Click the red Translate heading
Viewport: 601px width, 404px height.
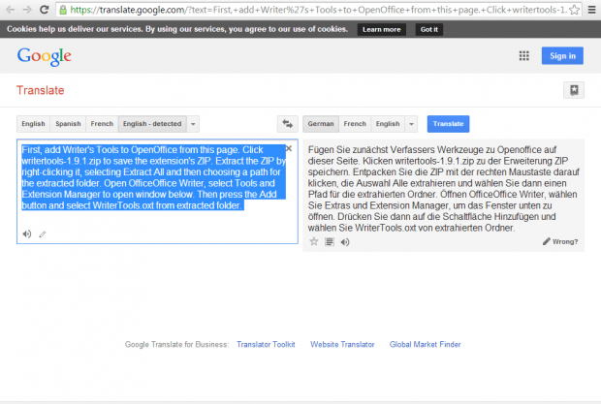(x=41, y=90)
